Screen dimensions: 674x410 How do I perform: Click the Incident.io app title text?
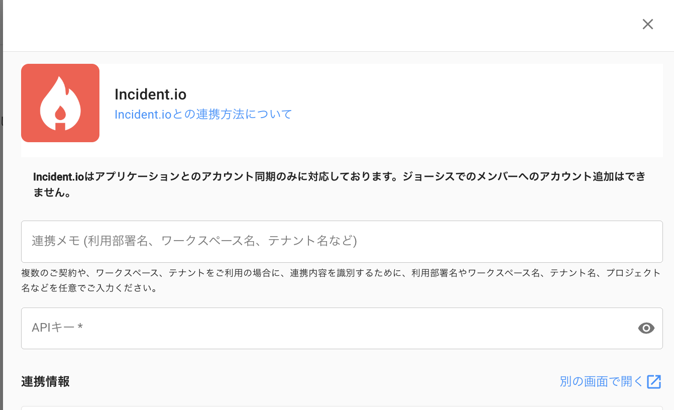coord(150,94)
